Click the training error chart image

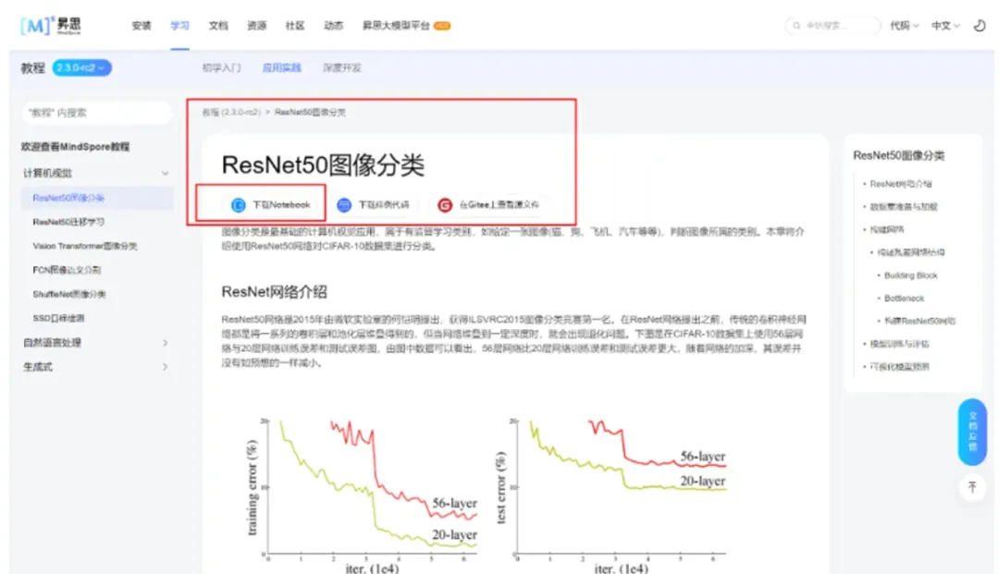point(362,494)
